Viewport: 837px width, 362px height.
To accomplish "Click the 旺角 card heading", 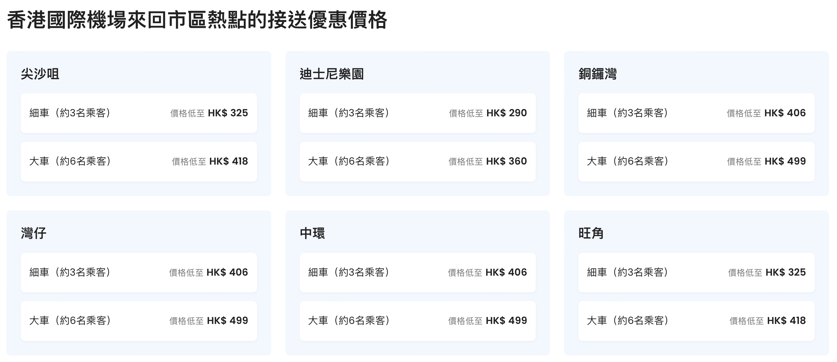I will pos(591,233).
